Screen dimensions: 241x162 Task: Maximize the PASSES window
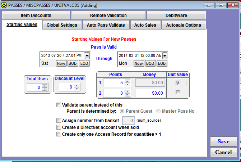221,5
